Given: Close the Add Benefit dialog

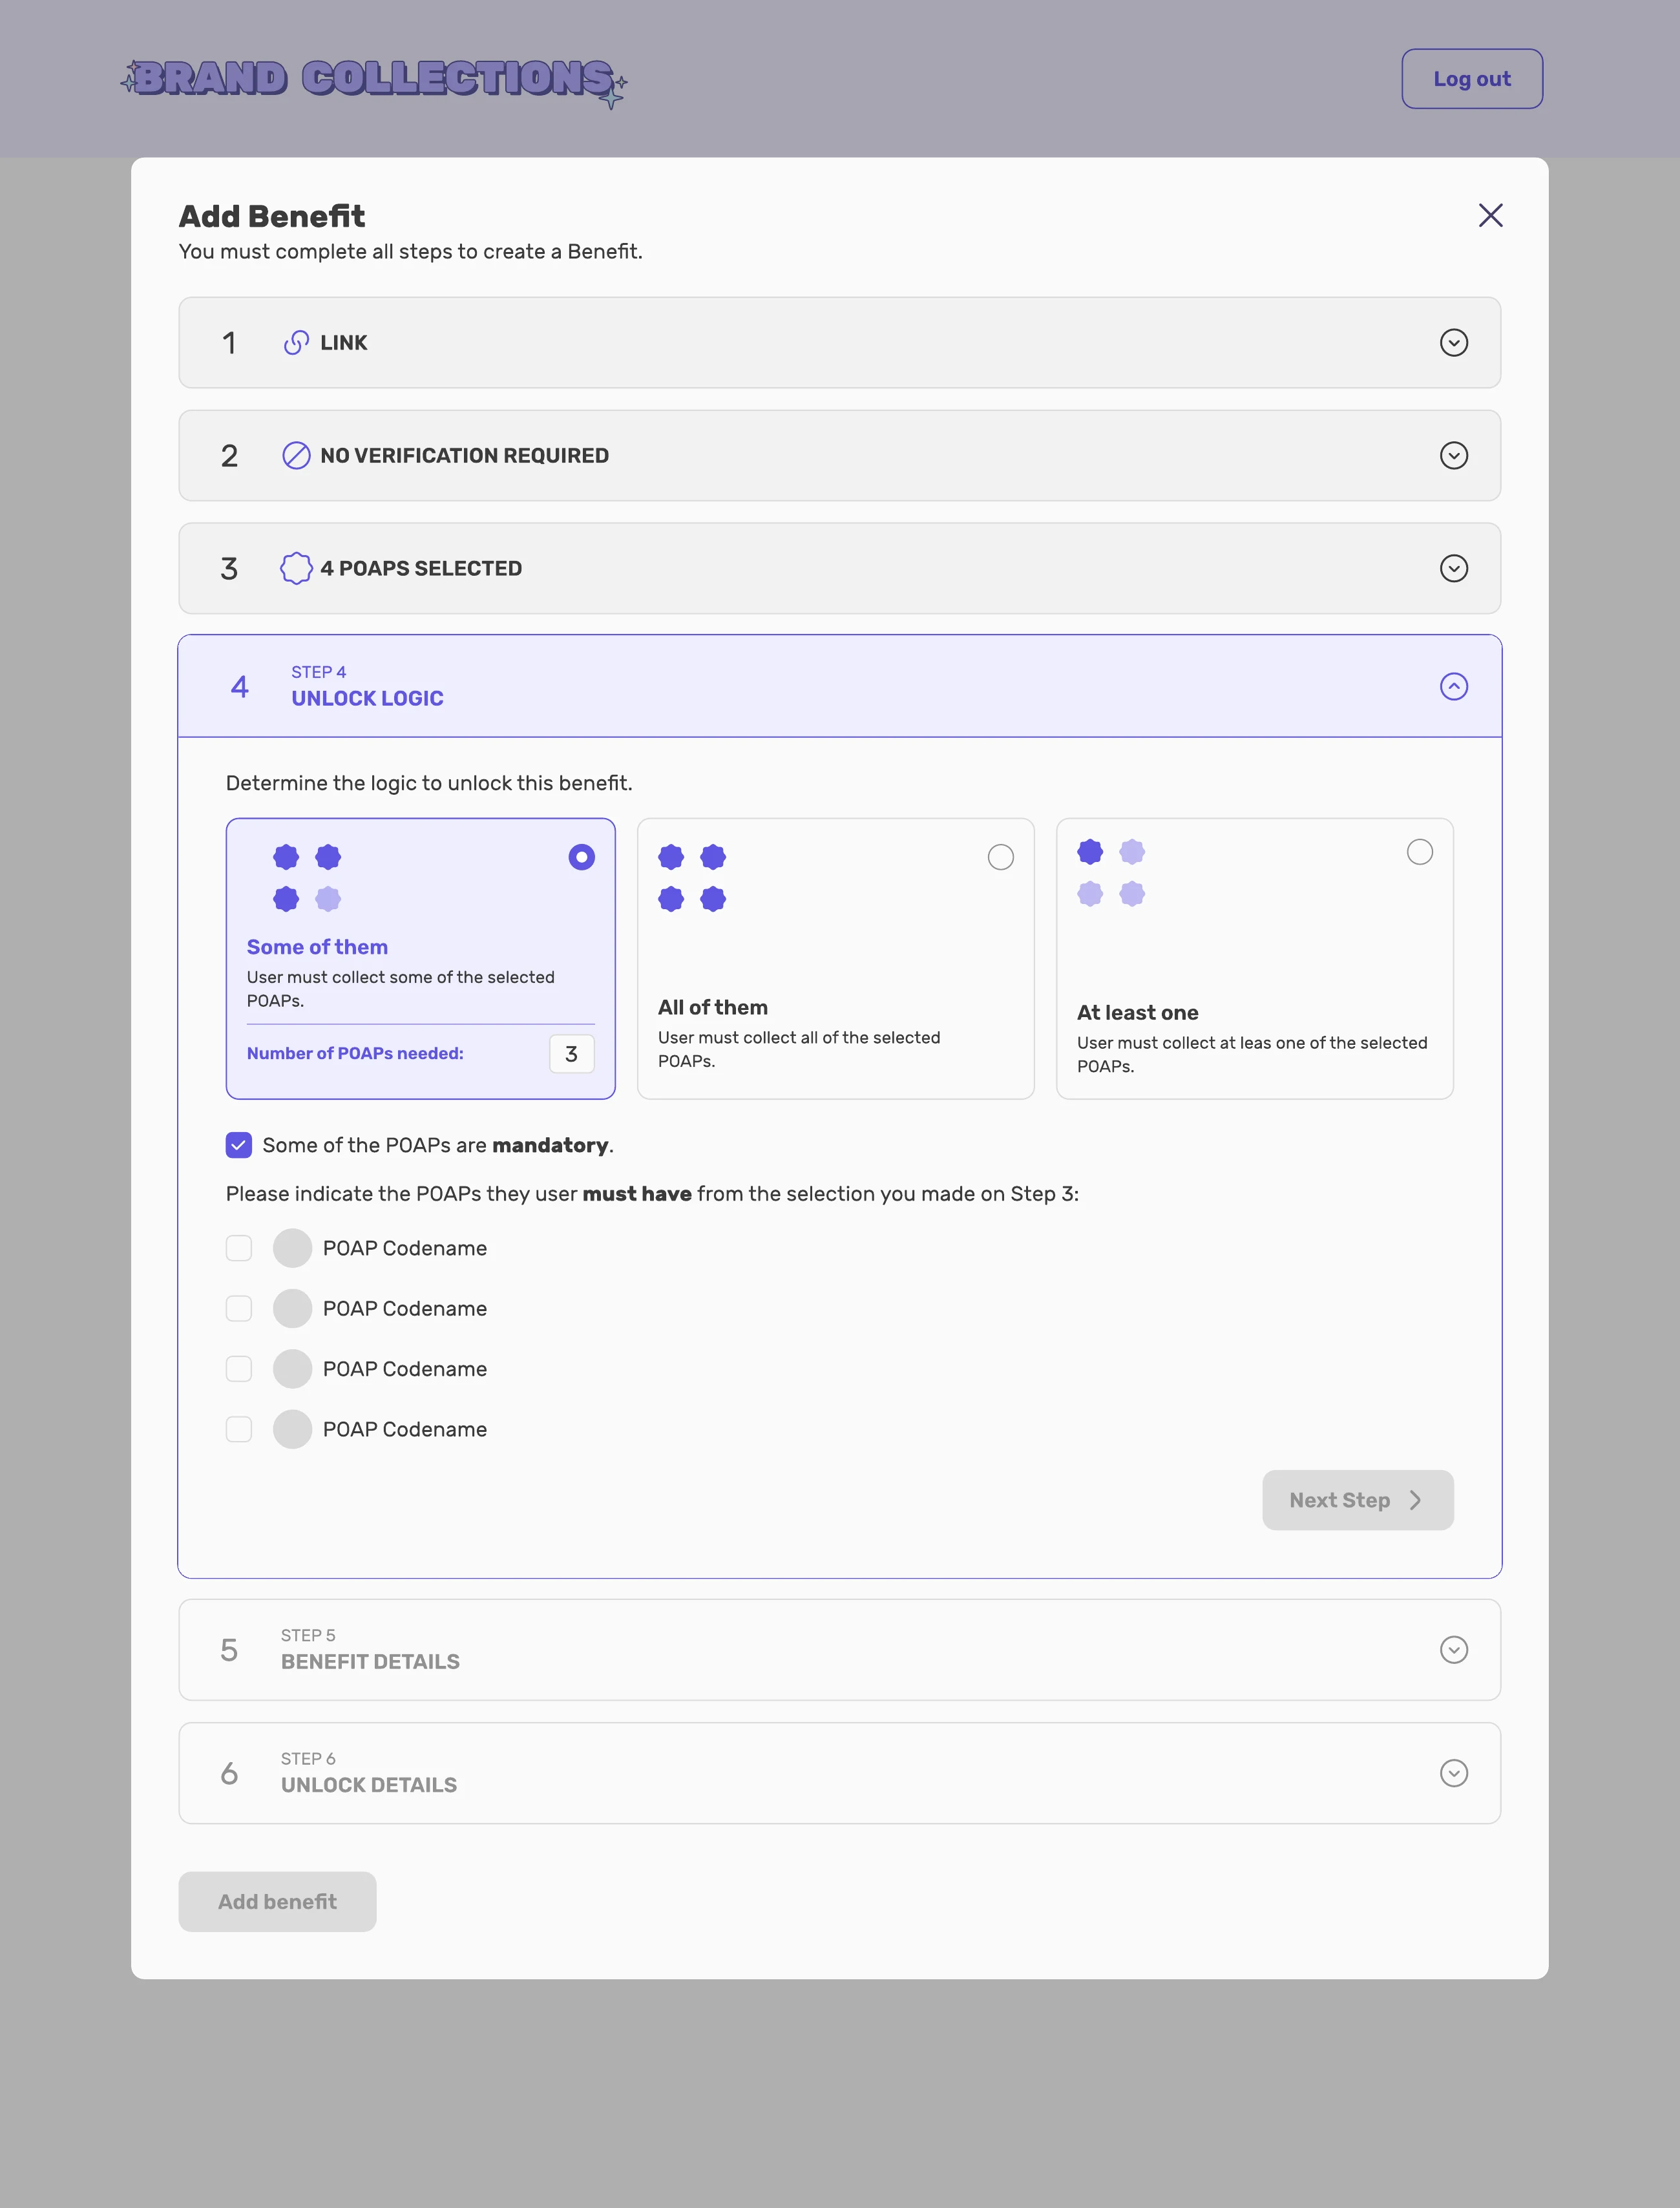Looking at the screenshot, I should [x=1490, y=216].
